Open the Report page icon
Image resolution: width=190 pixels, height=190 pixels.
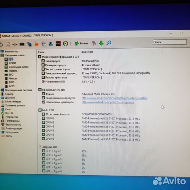pos(8,44)
